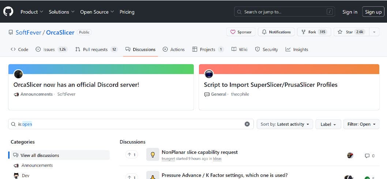Viewport: 387px width, 179px height.
Task: Open the SoftFever author link on Discord card
Action: [67, 94]
